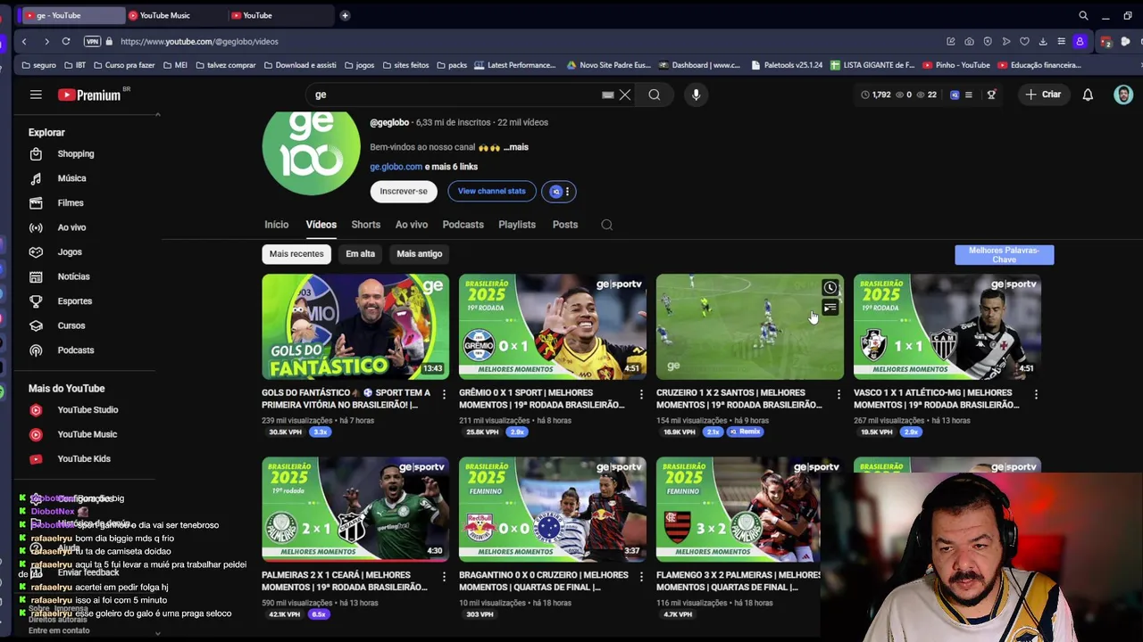
Task: Click the YouTube search input field
Action: (x=455, y=95)
